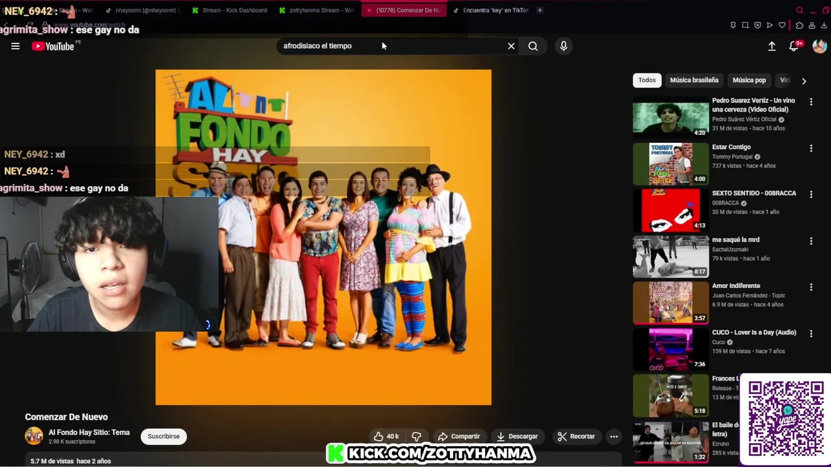This screenshot has width=831, height=467.
Task: Show more filter chips with right chevron
Action: pos(804,81)
